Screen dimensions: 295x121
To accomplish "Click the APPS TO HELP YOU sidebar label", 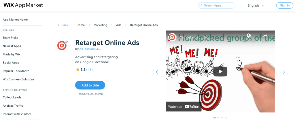I will (15, 90).
